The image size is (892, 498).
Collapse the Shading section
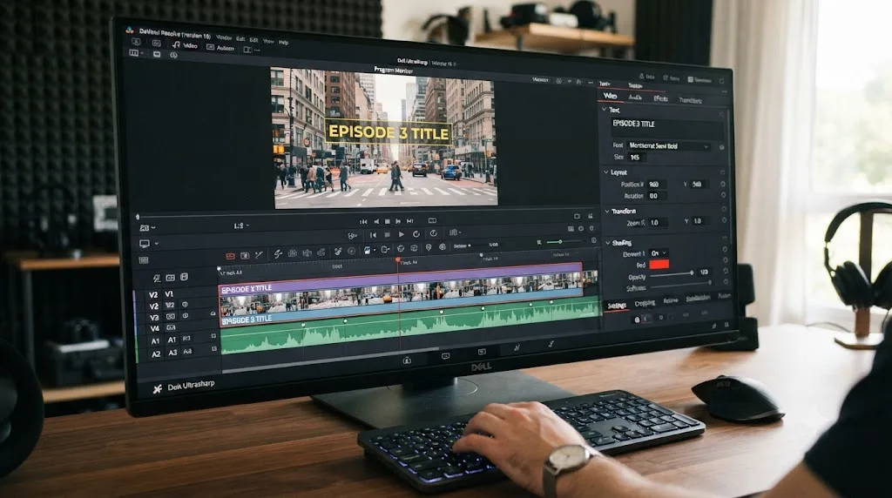point(608,243)
